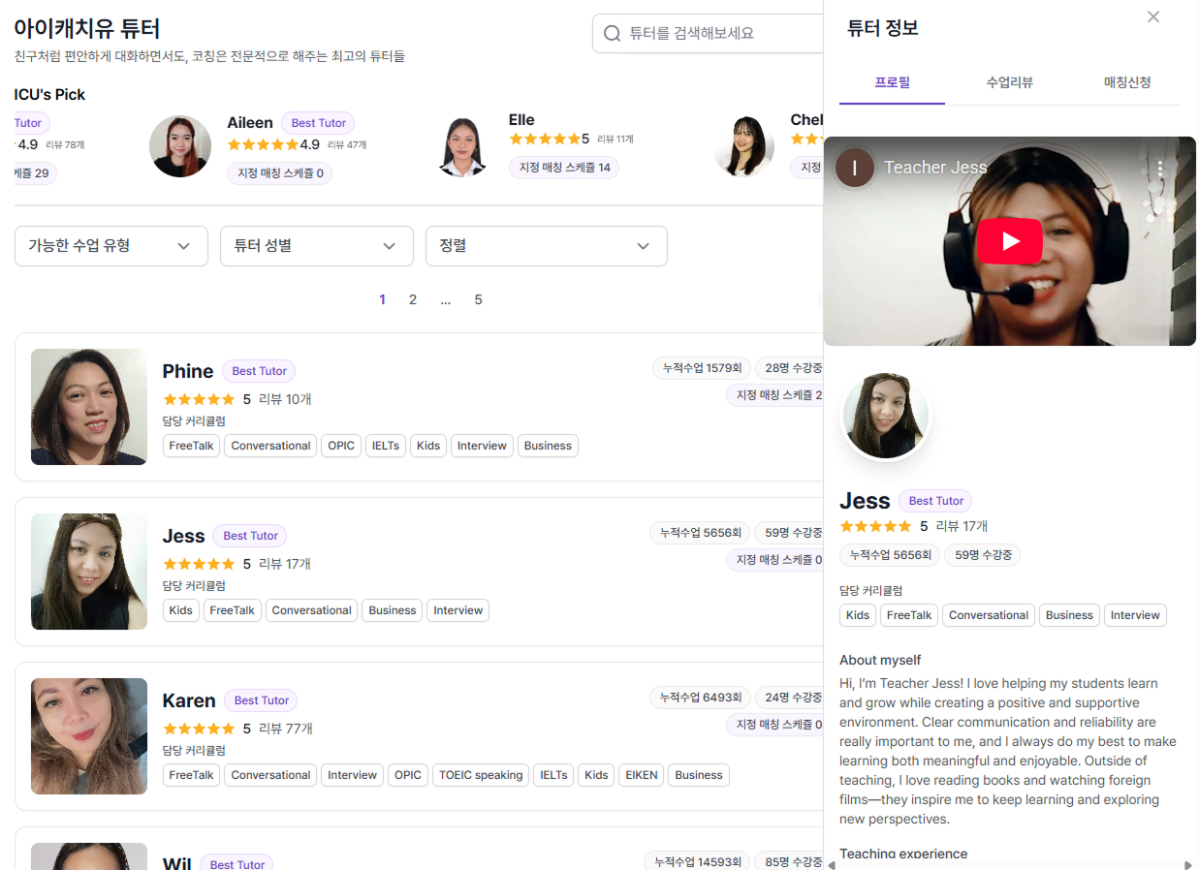The width and height of the screenshot is (1199, 870).
Task: Switch to the 매칭신청 tab
Action: (1127, 82)
